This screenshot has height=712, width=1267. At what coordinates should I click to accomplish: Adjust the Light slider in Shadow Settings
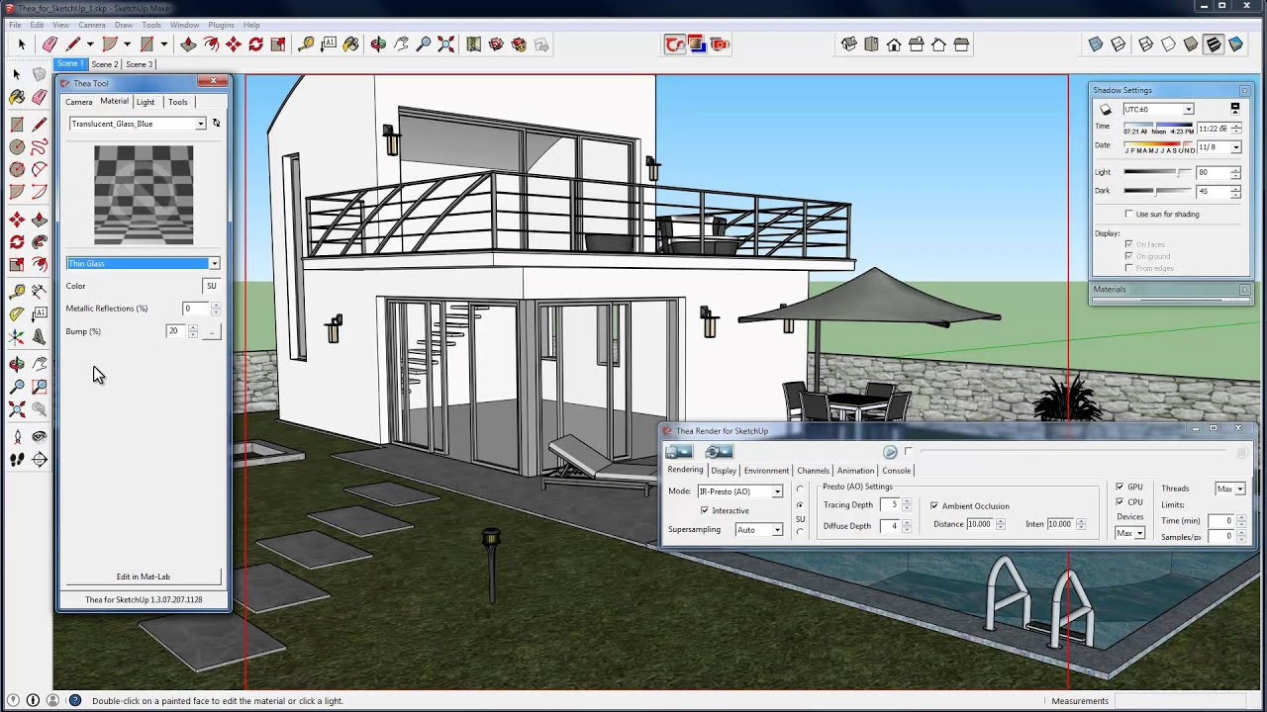point(1156,172)
